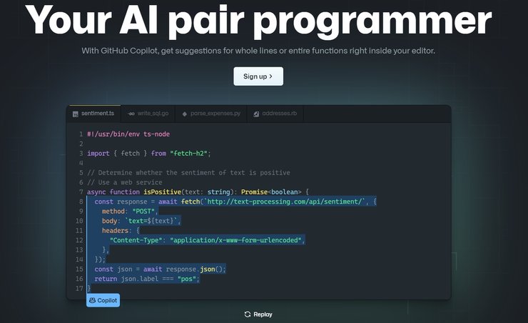This screenshot has height=323, width=528.
Task: Click the Go icon on write_sql.go tab
Action: pyautogui.click(x=131, y=114)
